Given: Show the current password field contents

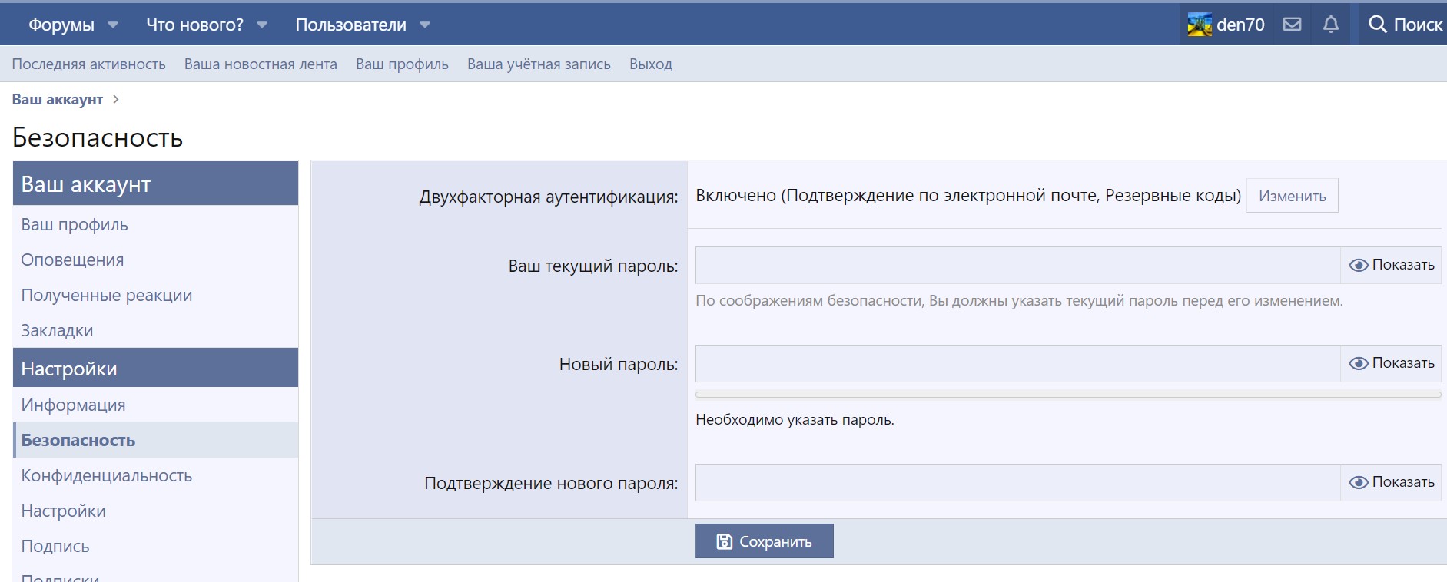Looking at the screenshot, I should click(1391, 265).
